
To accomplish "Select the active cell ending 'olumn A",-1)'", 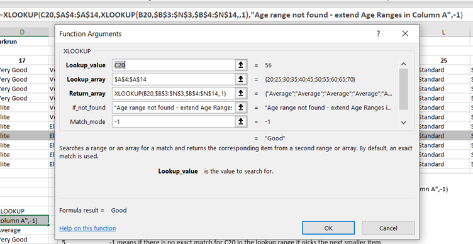I will point(24,221).
